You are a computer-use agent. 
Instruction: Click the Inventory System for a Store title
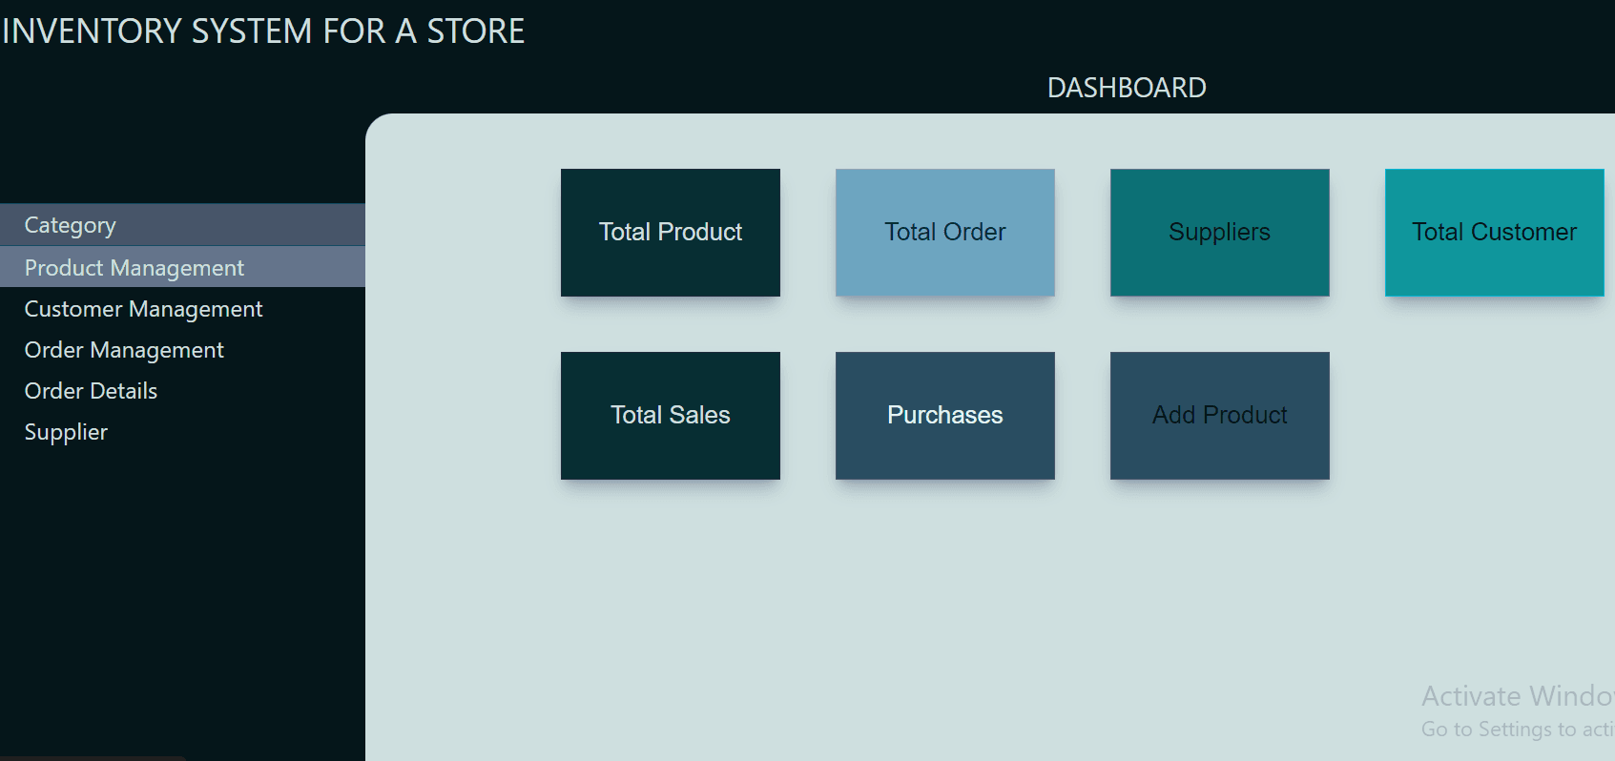tap(263, 31)
